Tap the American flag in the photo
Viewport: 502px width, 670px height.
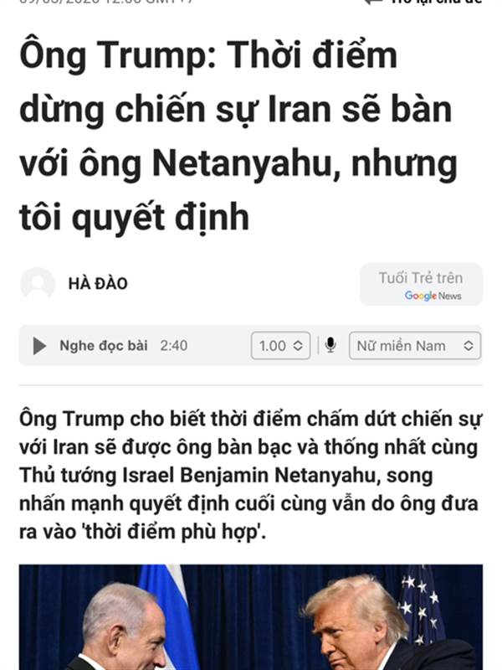point(421,605)
